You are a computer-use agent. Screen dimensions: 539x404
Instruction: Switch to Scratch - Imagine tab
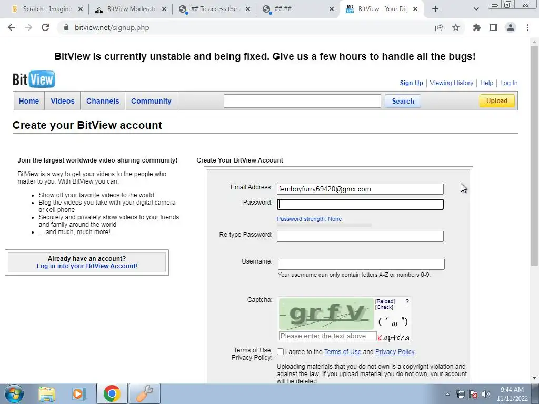point(47,9)
